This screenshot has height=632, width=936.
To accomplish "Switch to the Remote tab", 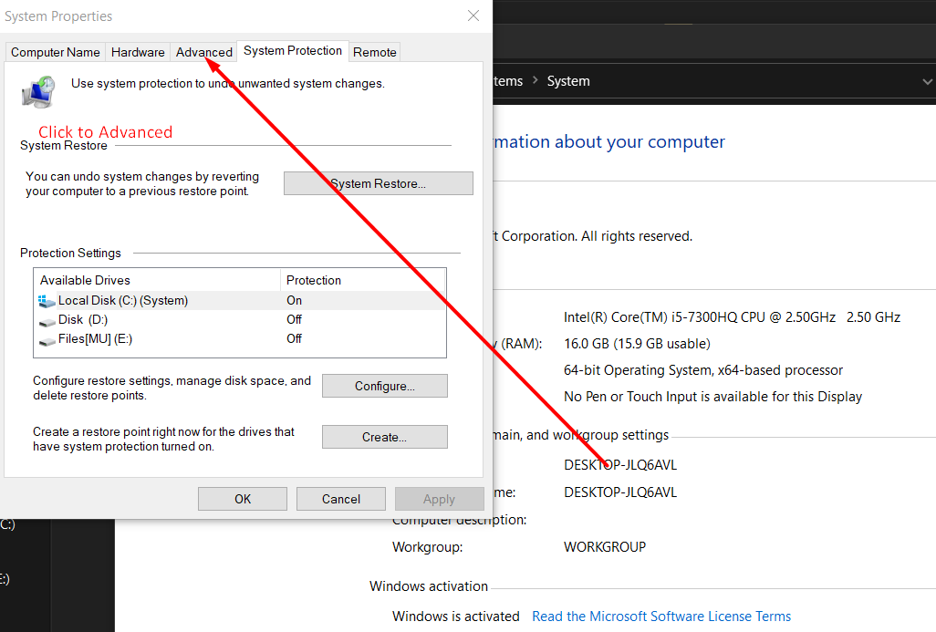I will (374, 52).
